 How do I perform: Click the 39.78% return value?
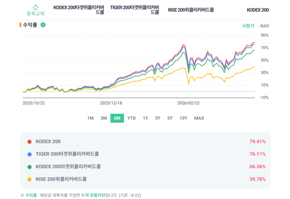(x=257, y=179)
